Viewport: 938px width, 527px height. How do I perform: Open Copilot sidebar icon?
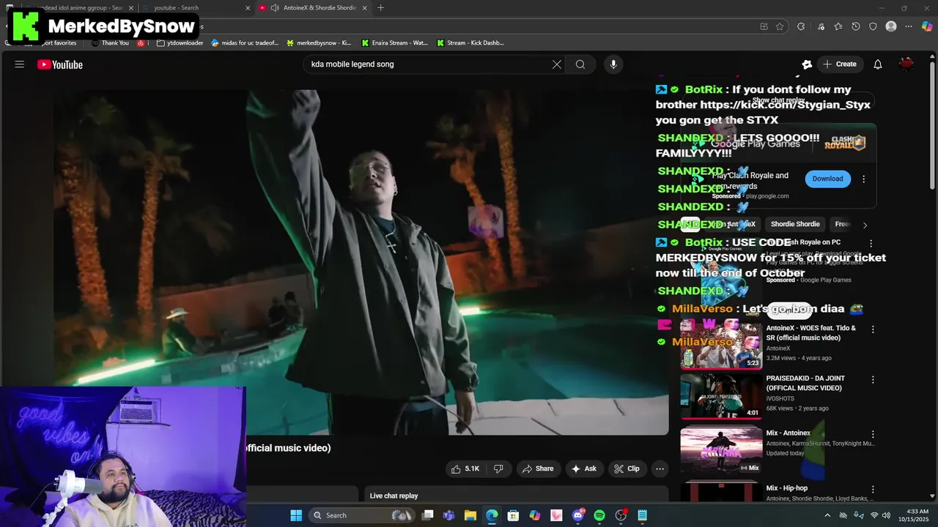(927, 26)
